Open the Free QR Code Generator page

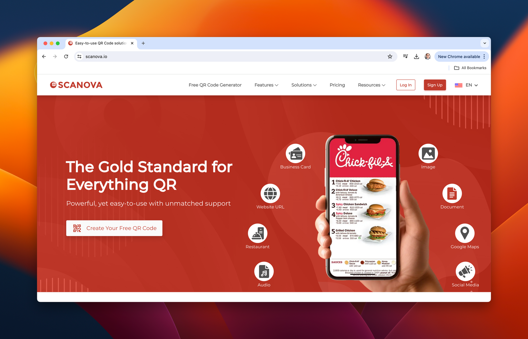point(215,85)
